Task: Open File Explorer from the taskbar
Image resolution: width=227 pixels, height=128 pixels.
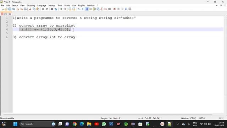Action: click(89, 124)
